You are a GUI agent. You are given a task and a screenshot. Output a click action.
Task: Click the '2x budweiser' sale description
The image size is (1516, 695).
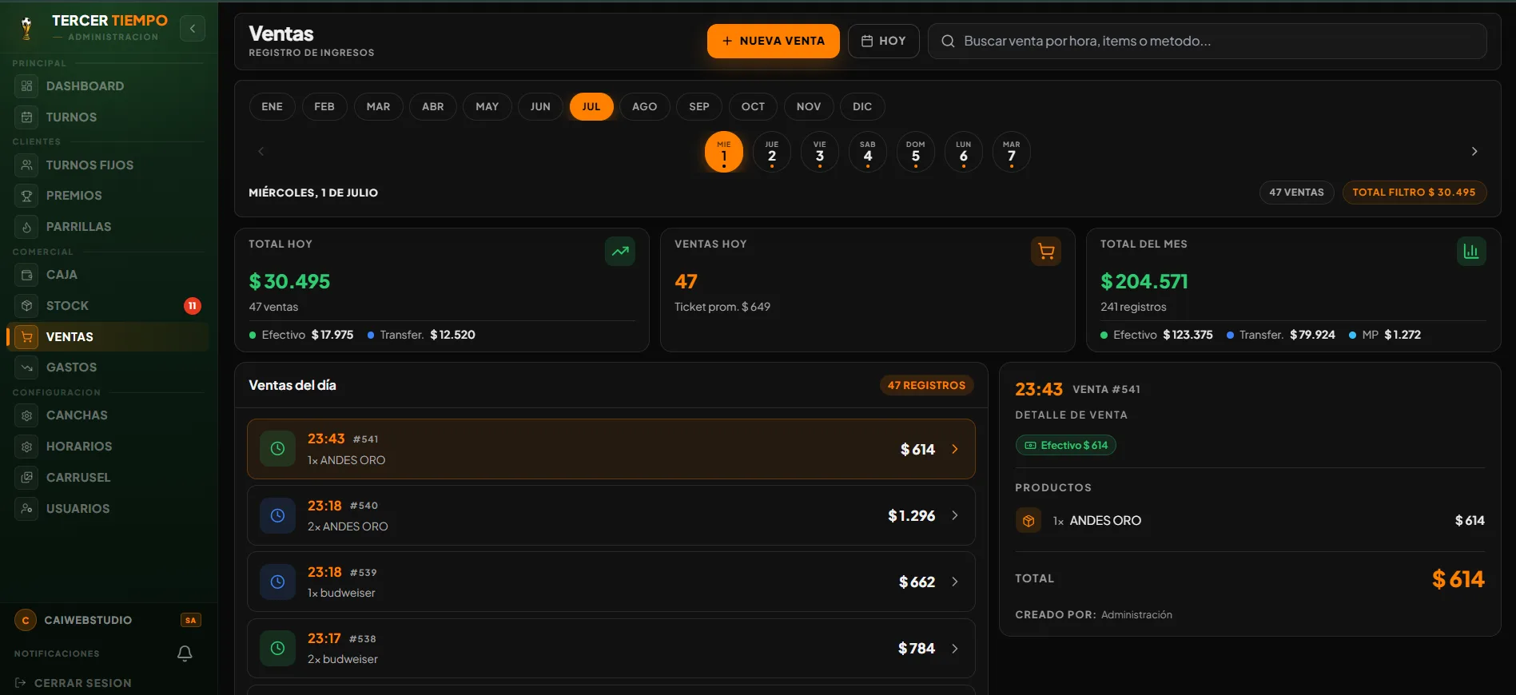tap(343, 659)
